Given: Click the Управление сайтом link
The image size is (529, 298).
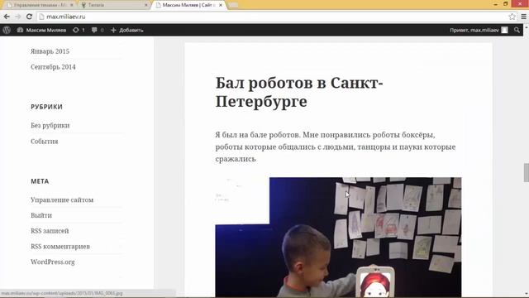Looking at the screenshot, I should 62,199.
